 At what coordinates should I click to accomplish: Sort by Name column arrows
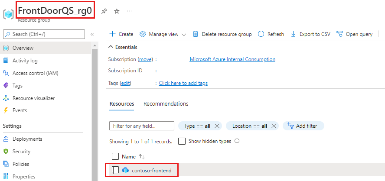coord(142,156)
